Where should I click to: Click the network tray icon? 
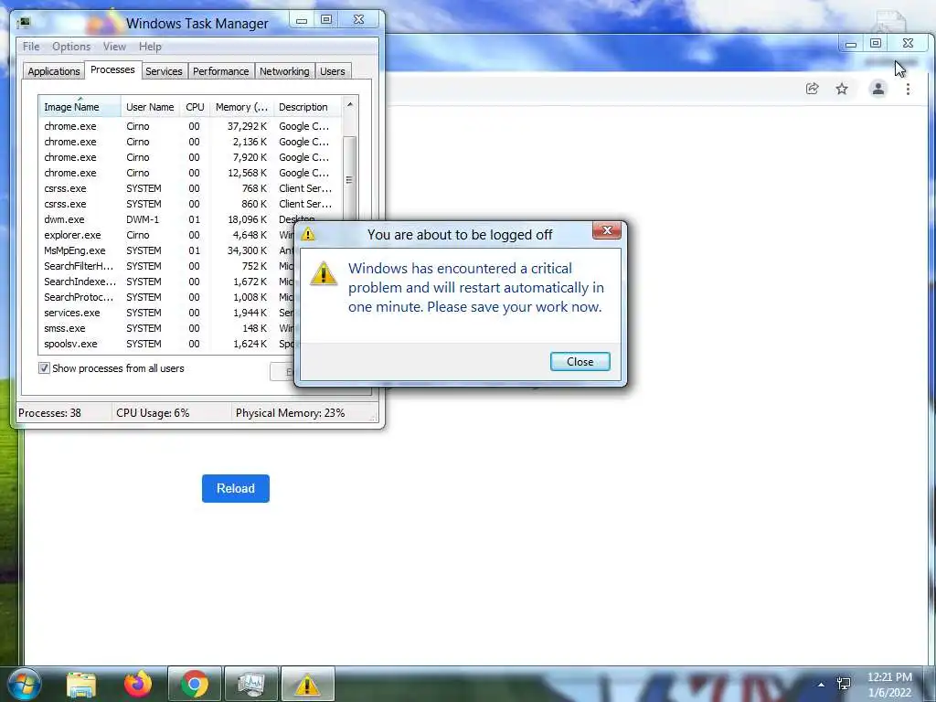pyautogui.click(x=844, y=684)
